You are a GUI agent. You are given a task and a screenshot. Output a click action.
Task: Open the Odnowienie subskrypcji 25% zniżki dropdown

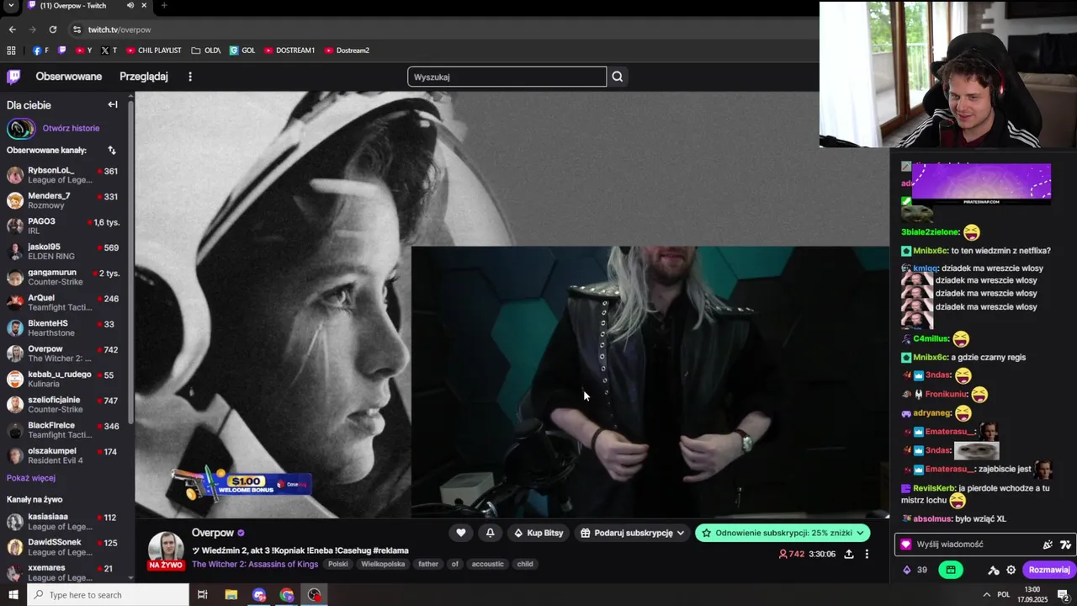(x=783, y=533)
